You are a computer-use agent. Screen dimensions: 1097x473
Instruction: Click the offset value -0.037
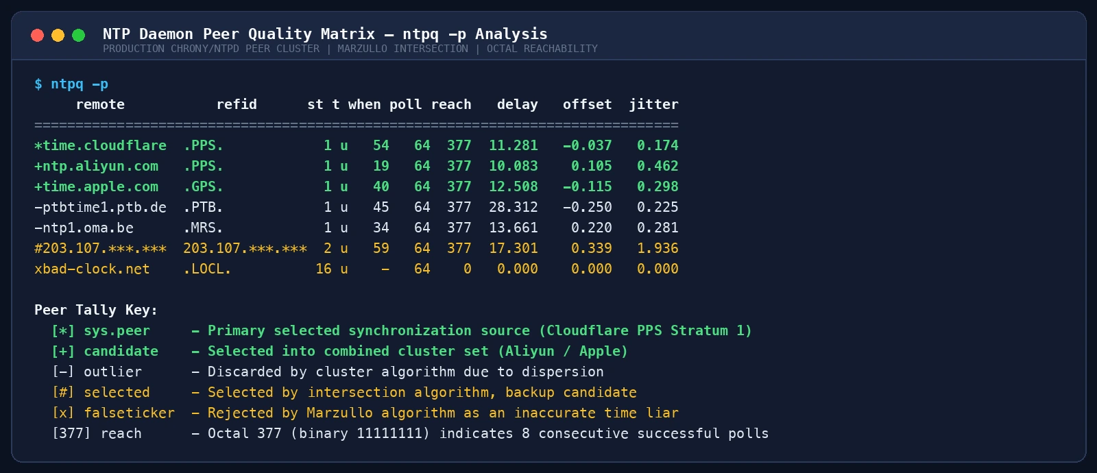(588, 145)
